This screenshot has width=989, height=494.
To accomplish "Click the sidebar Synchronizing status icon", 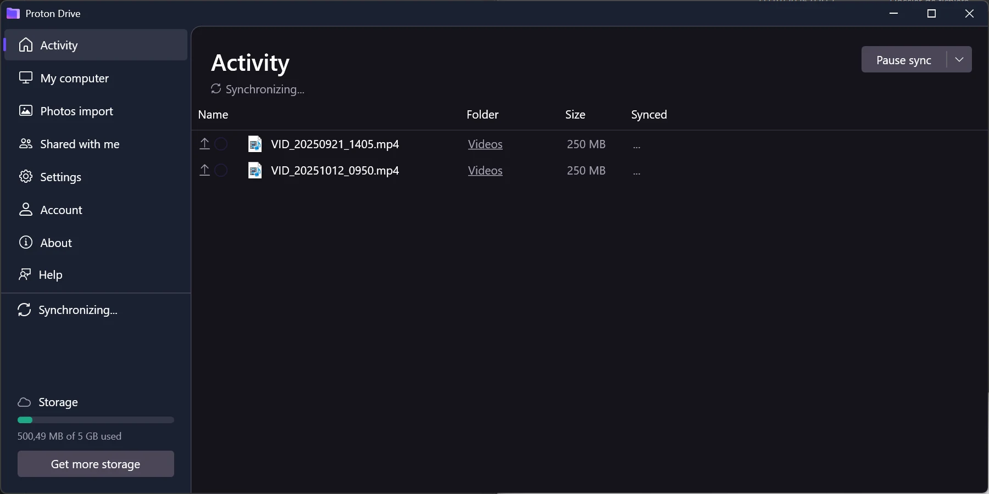I will click(x=24, y=310).
